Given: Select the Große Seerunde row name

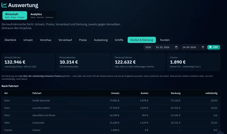Looking at the screenshot, I should (x=41, y=101).
